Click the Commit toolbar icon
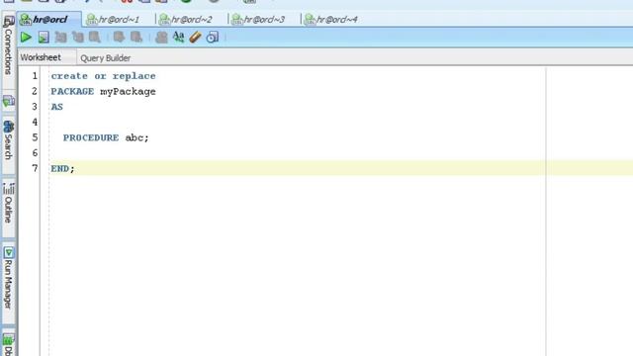 (119, 38)
